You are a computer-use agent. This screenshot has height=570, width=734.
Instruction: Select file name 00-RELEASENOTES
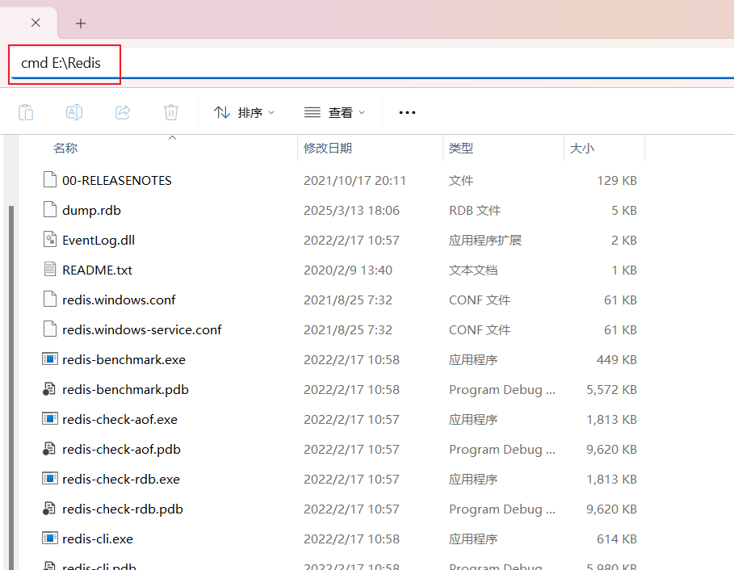117,181
